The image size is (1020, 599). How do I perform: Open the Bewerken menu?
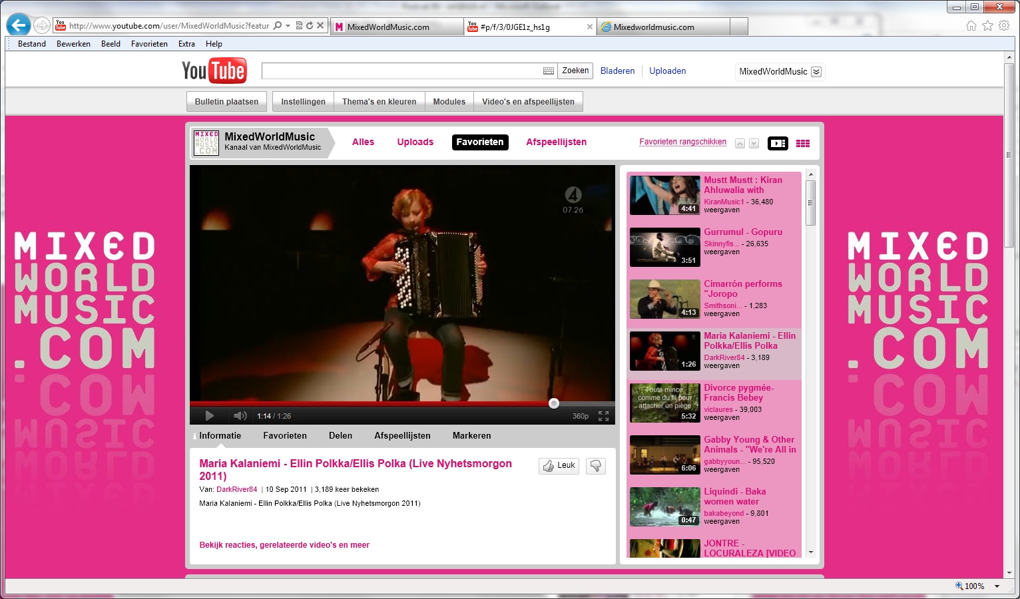click(73, 44)
